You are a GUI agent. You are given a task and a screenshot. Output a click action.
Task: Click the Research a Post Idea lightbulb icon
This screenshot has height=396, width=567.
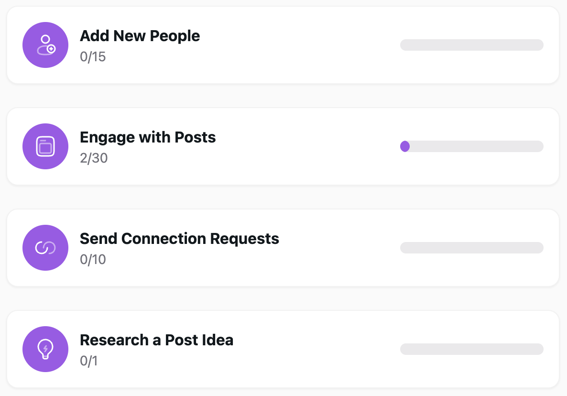(45, 349)
